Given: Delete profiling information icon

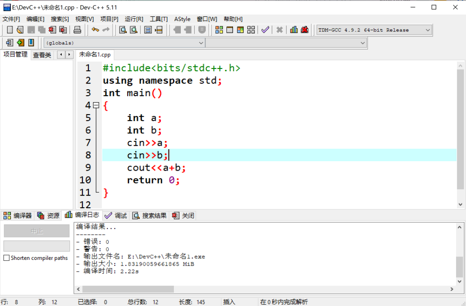Looking at the screenshot, I should (304, 30).
